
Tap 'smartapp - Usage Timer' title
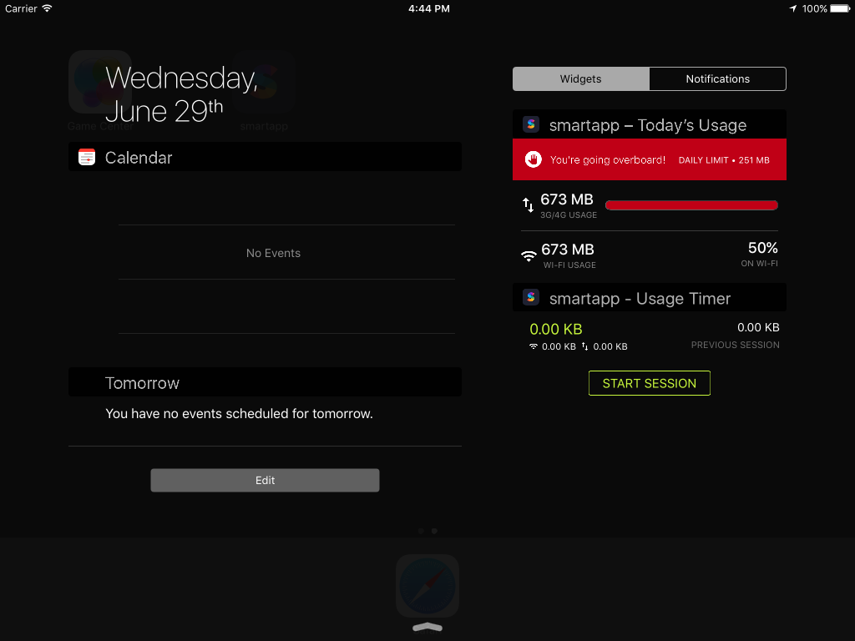pos(640,299)
